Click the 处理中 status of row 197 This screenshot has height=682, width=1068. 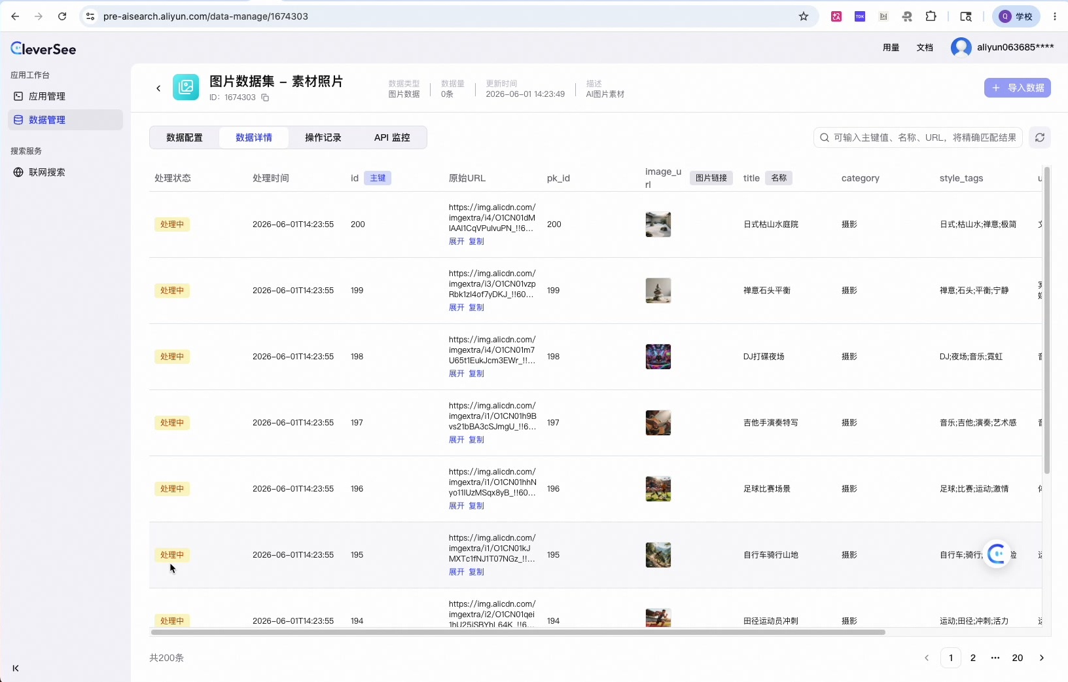[x=172, y=423]
